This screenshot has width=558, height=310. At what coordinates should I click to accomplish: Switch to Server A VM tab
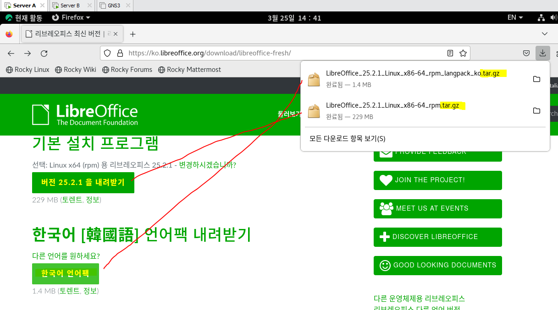point(24,5)
